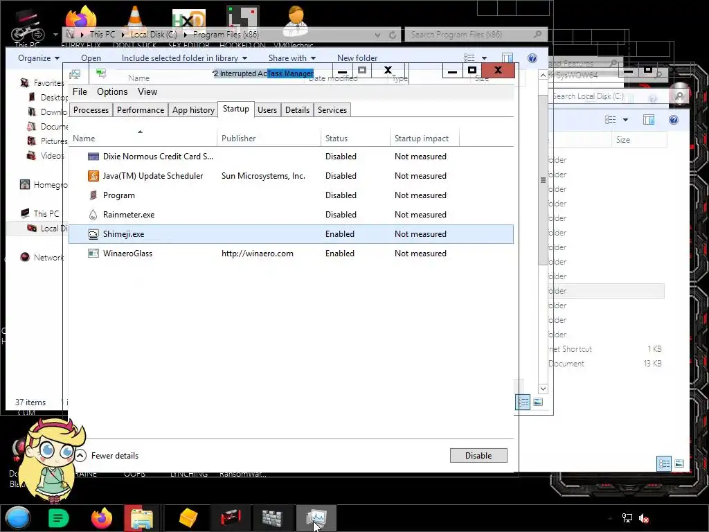This screenshot has height=532, width=709.
Task: Click the New folder toolbar button
Action: [357, 58]
